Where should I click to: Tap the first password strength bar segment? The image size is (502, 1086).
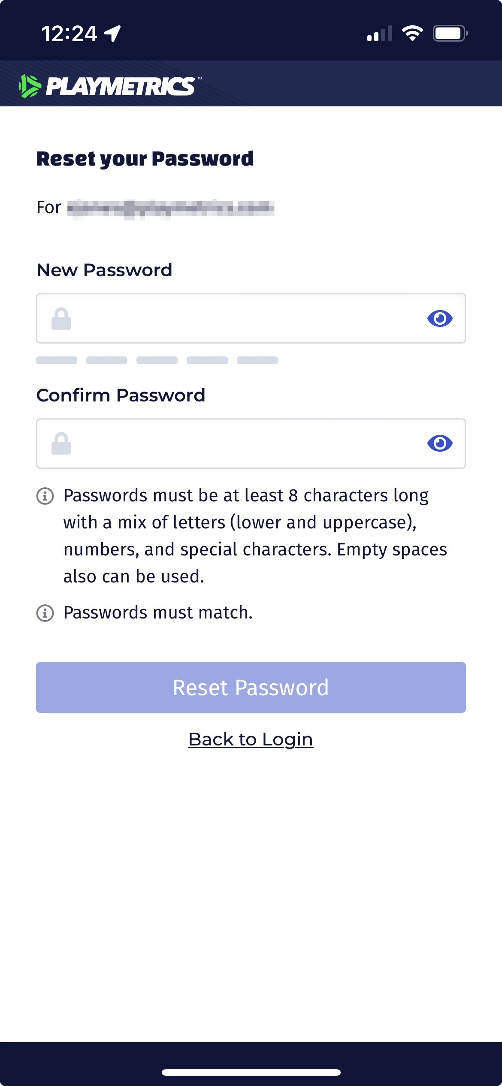(x=57, y=360)
